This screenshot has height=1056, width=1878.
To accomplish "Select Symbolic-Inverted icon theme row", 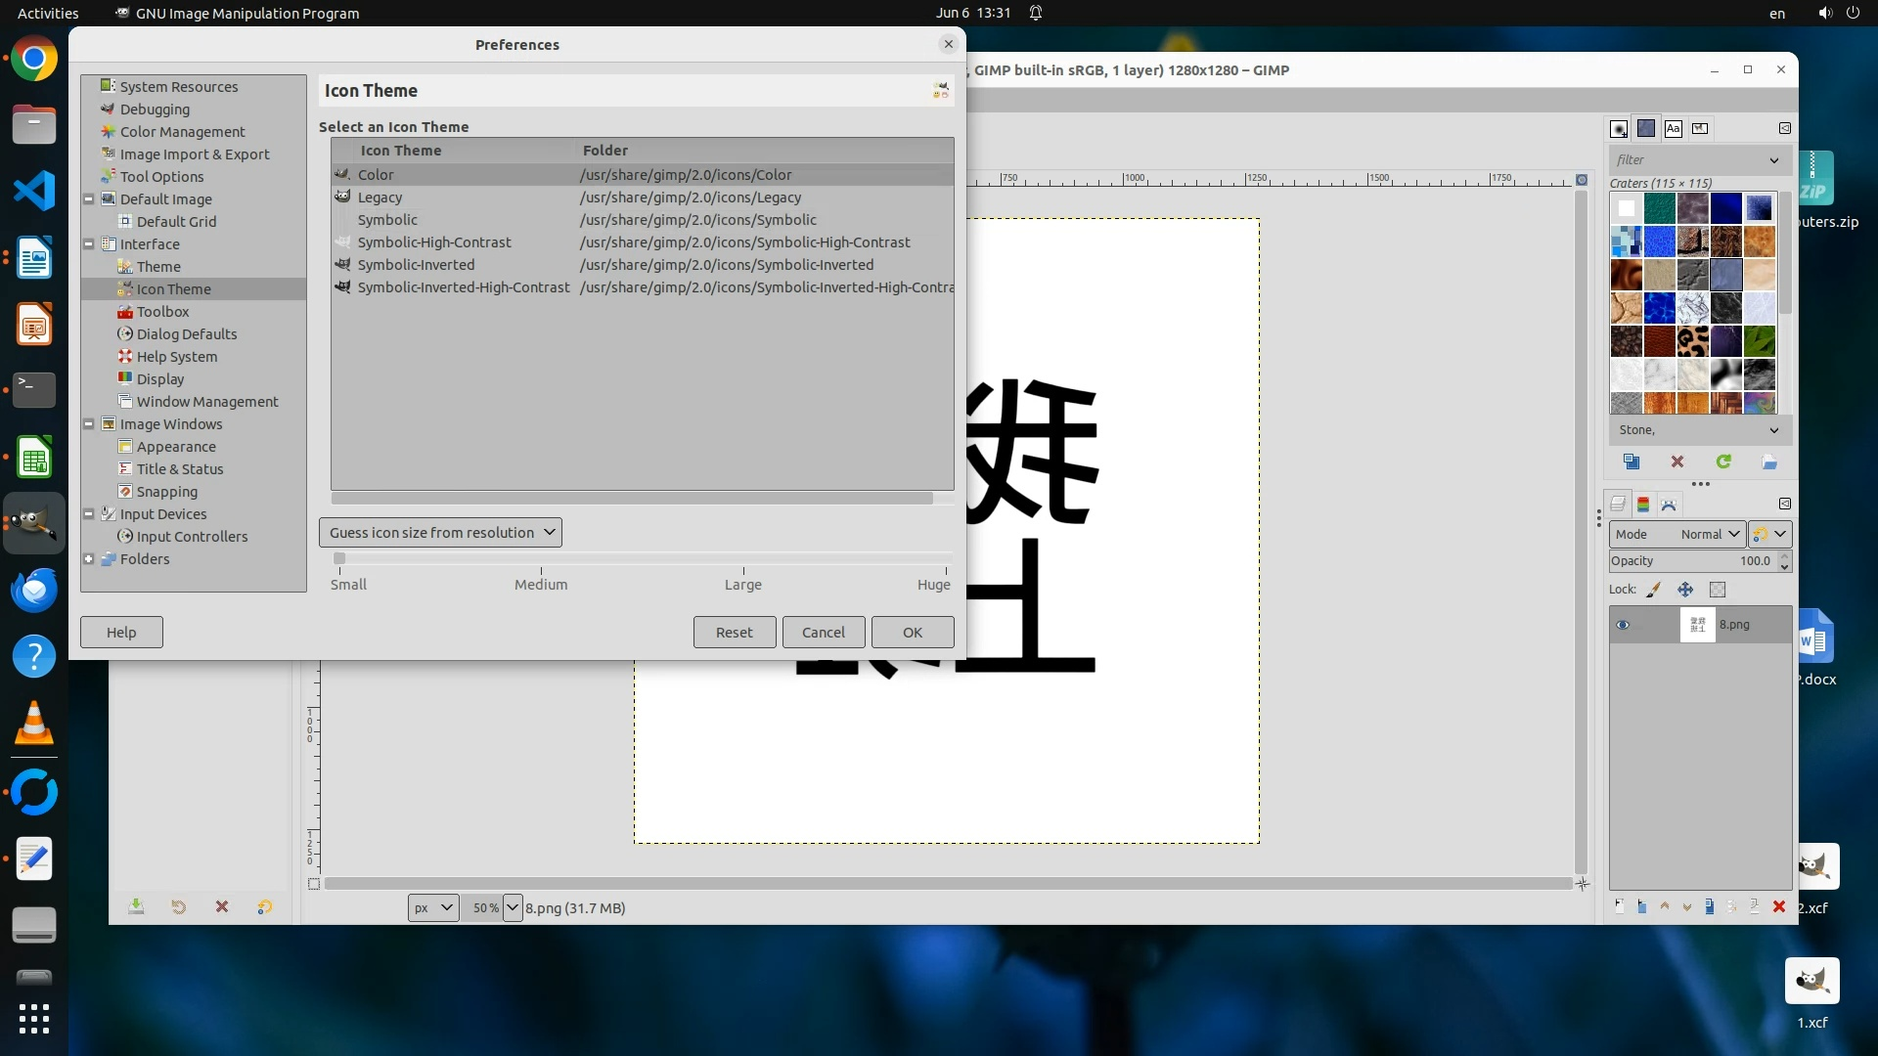I will tap(416, 265).
